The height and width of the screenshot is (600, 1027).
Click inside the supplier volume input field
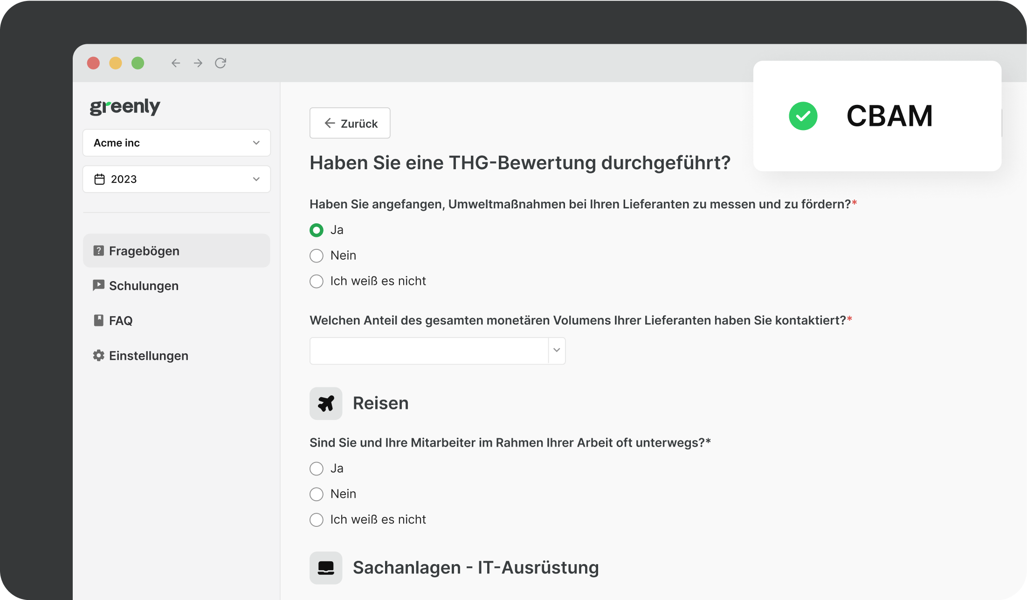pos(428,351)
